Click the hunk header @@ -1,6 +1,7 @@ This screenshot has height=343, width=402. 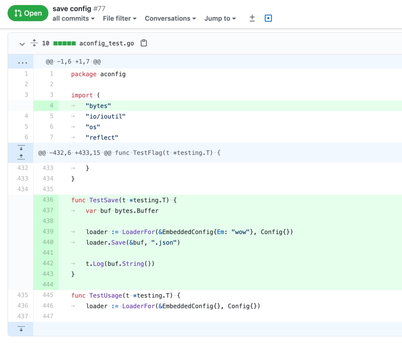[73, 62]
